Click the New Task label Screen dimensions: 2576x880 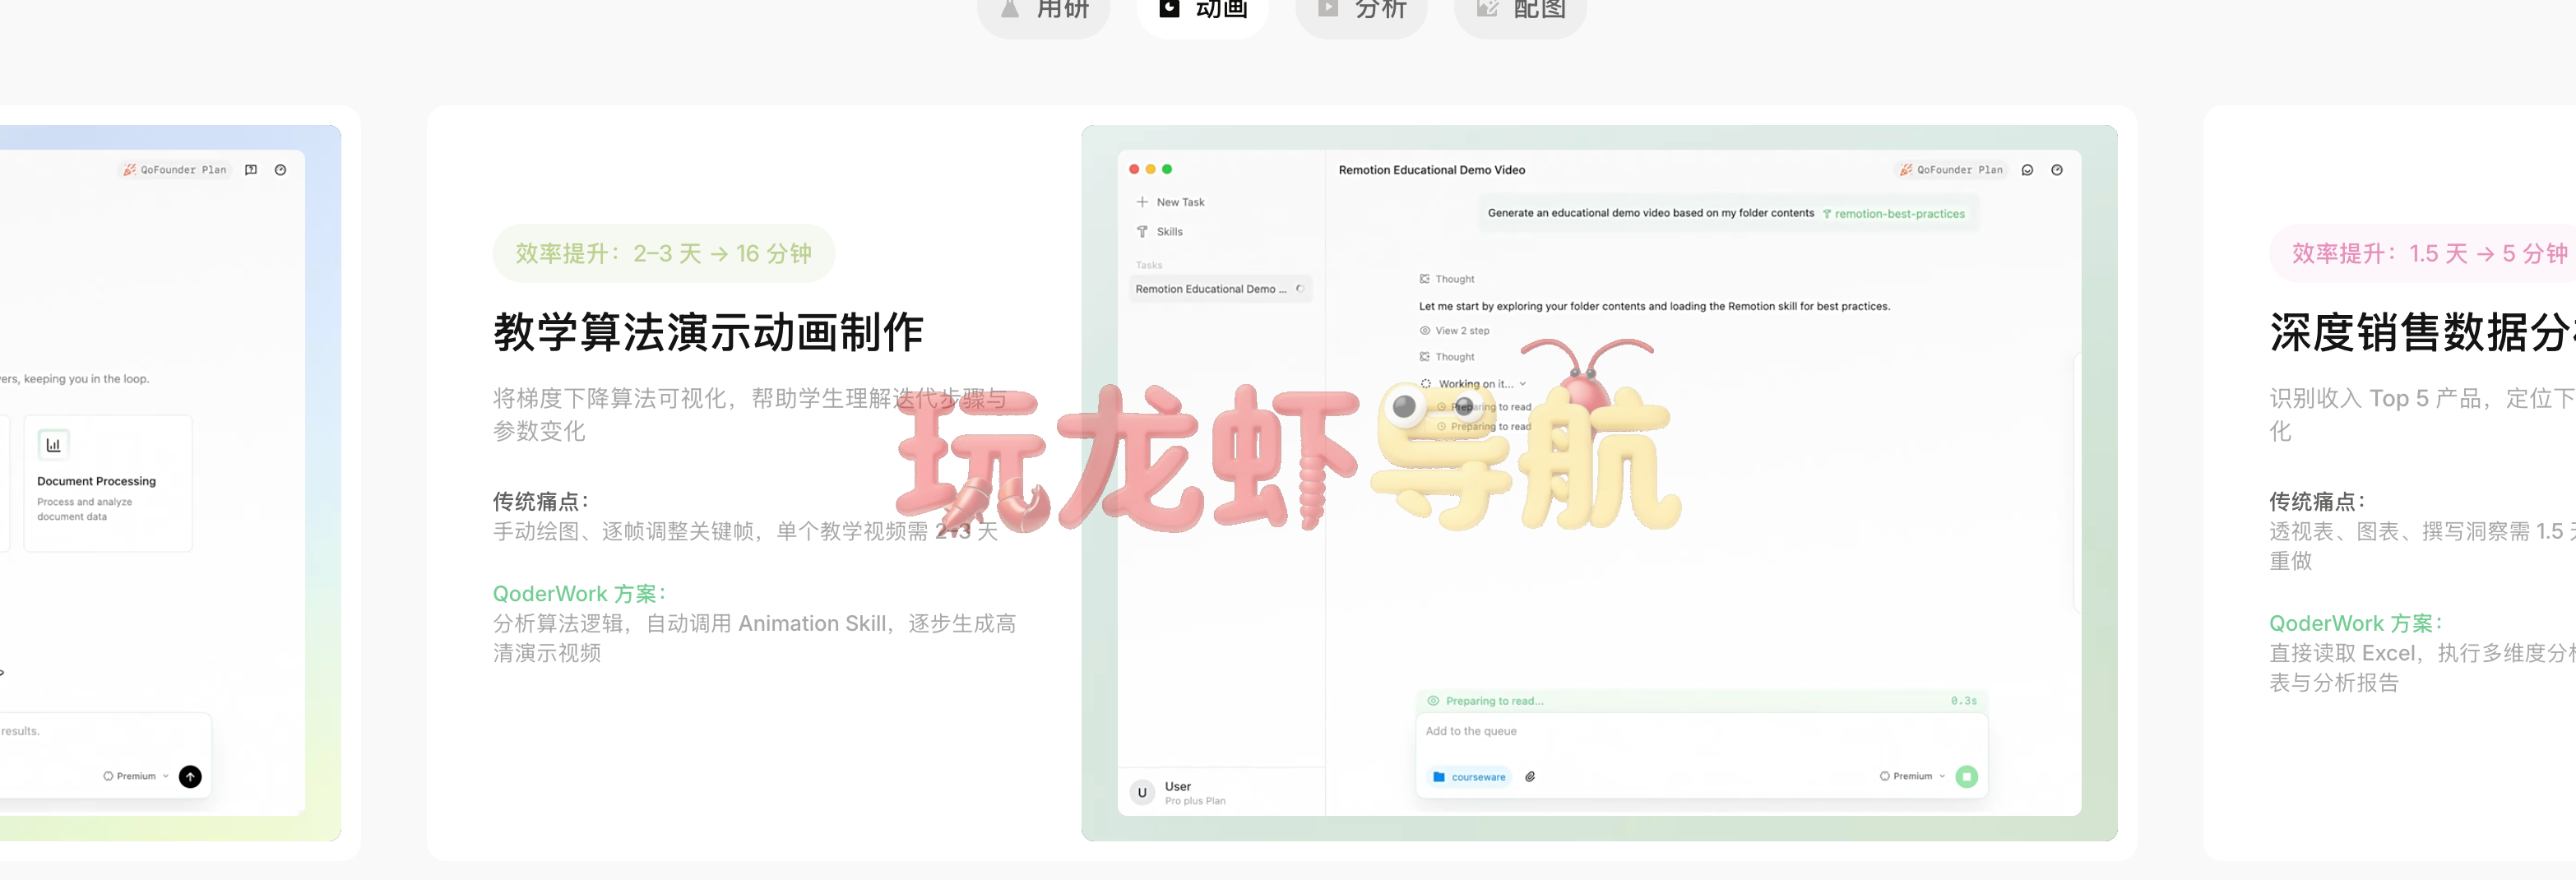[1181, 202]
